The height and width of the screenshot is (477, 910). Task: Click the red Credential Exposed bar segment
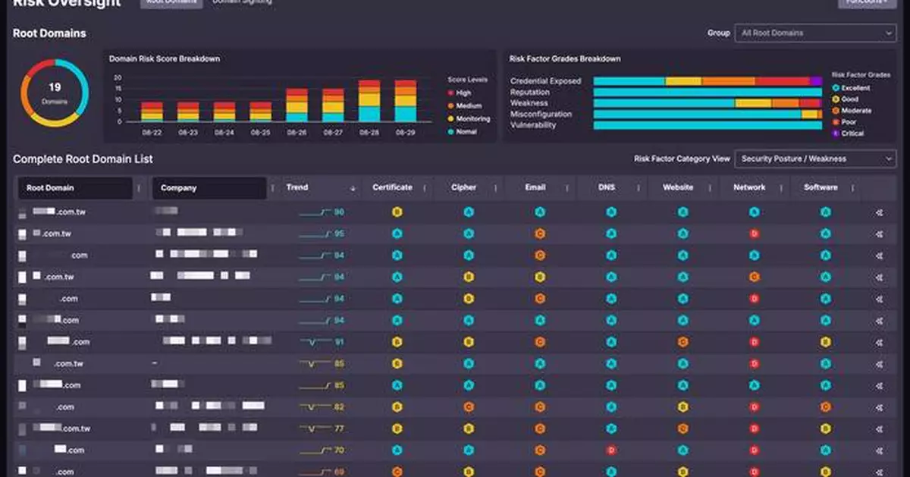click(x=782, y=81)
